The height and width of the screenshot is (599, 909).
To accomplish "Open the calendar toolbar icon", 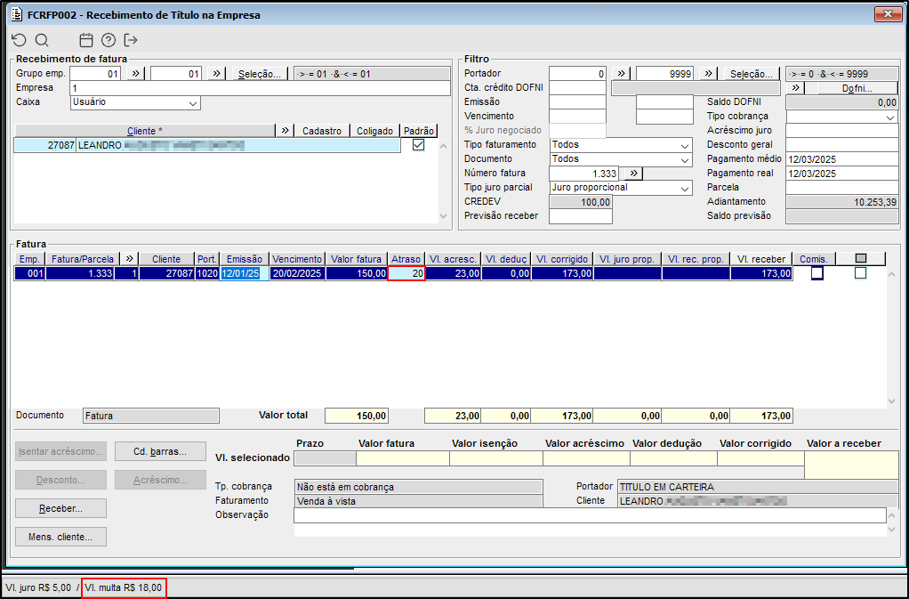I will pos(86,40).
